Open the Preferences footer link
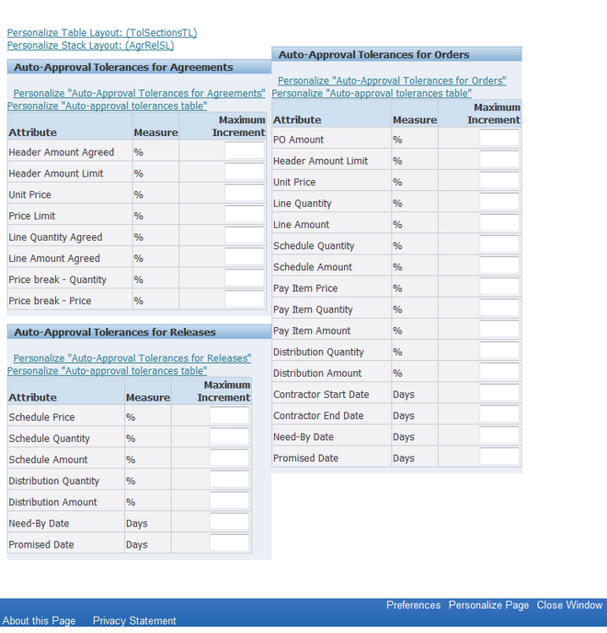607x633 pixels. click(x=413, y=605)
